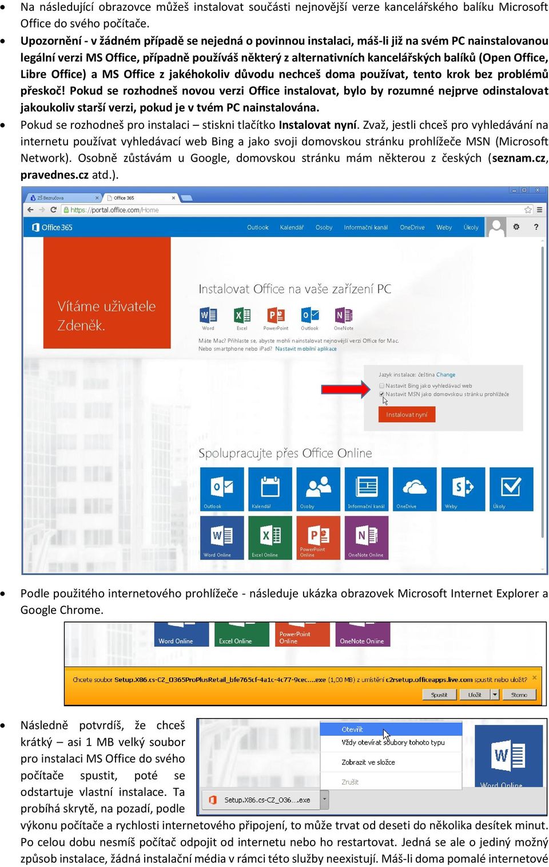Open the settings gear in Office 365 header
Image resolution: width=549 pixels, height=867 pixels.
click(x=516, y=227)
